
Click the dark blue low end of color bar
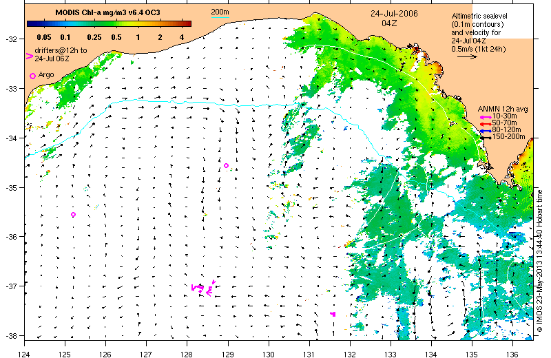30,24
